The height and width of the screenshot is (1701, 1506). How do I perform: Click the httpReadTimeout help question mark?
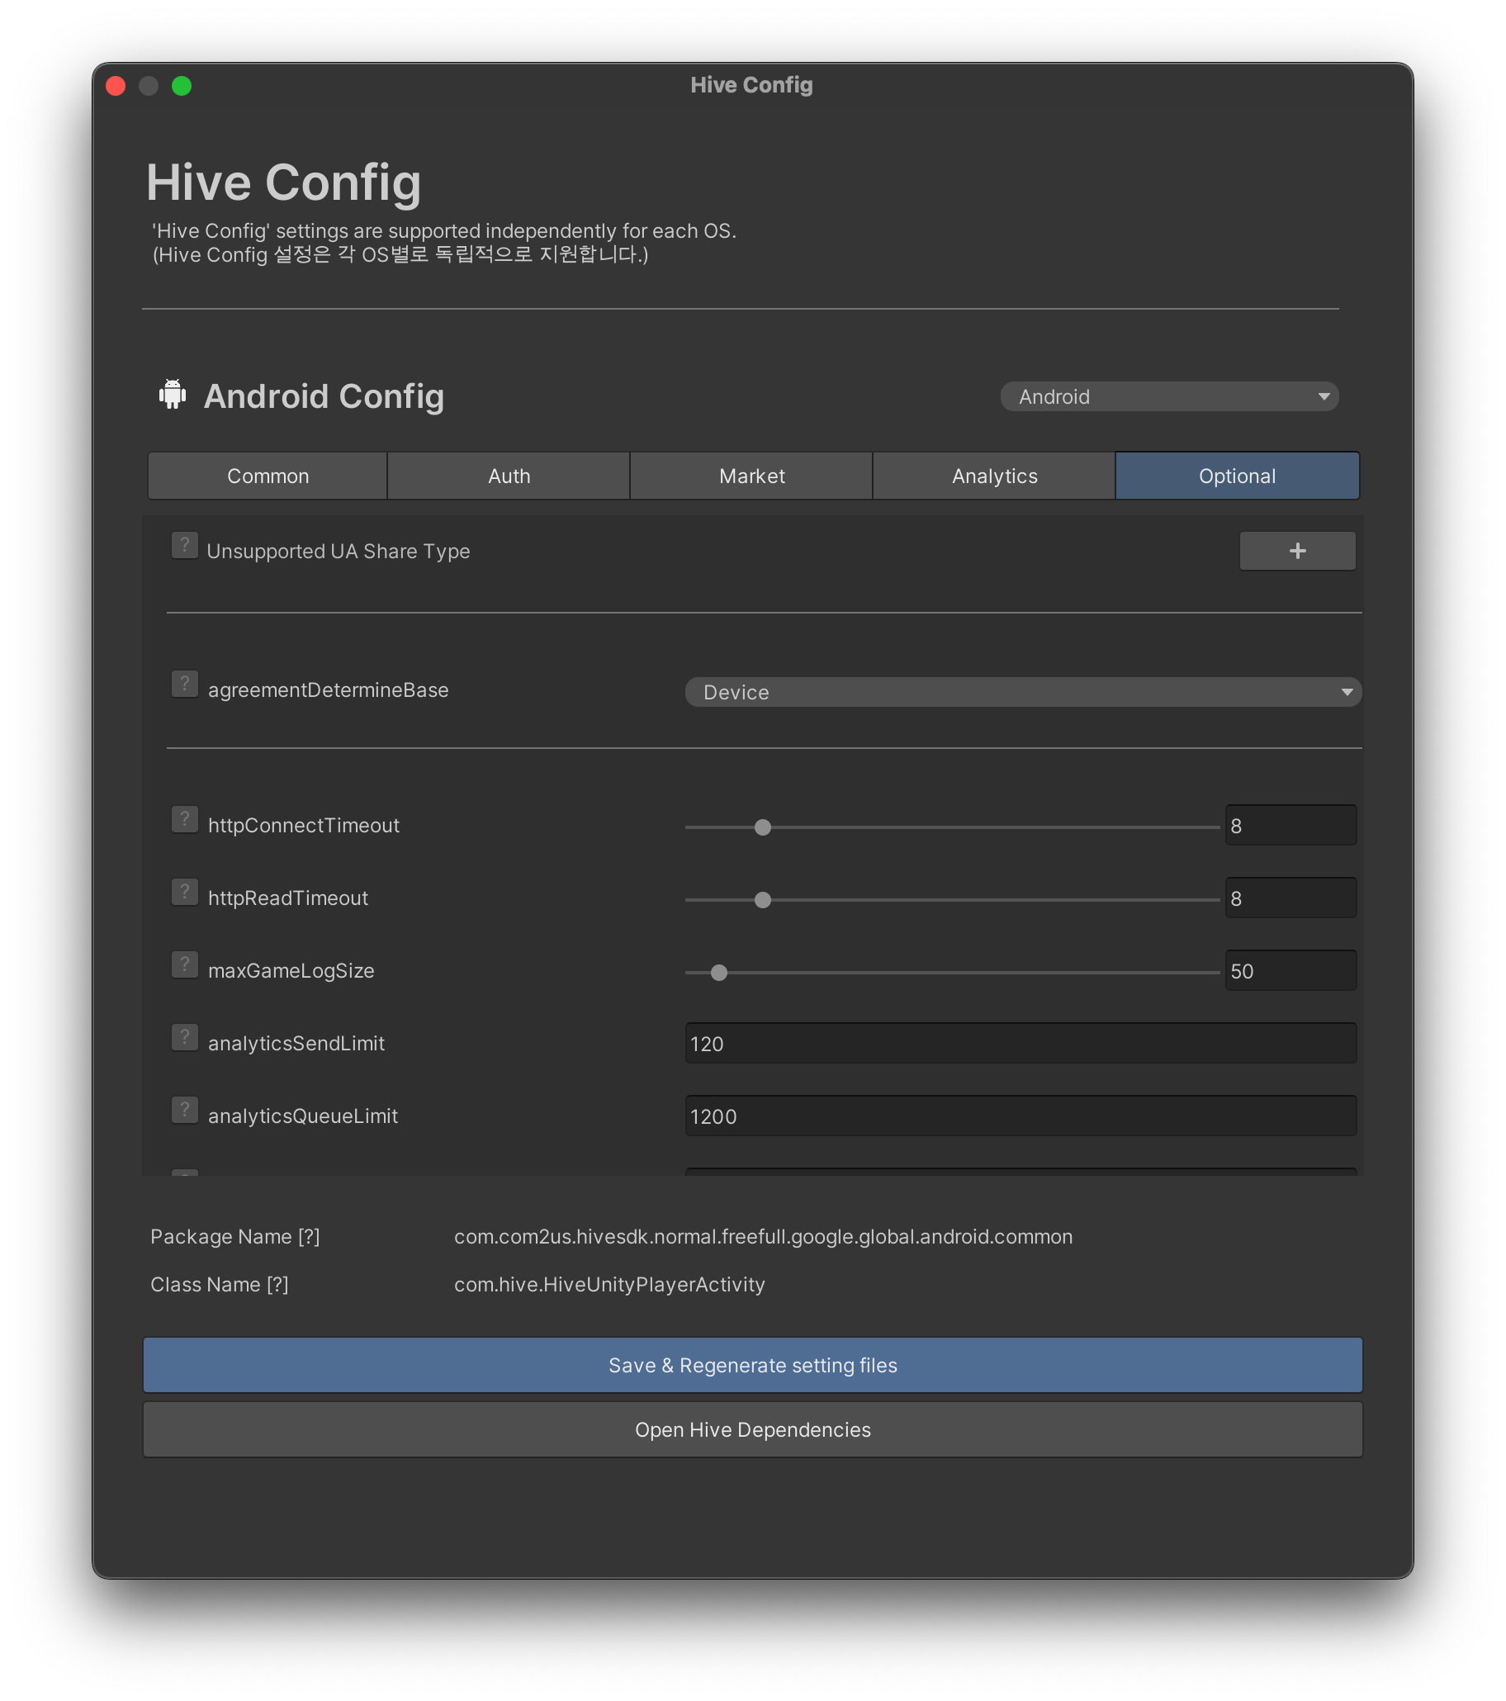tap(184, 892)
